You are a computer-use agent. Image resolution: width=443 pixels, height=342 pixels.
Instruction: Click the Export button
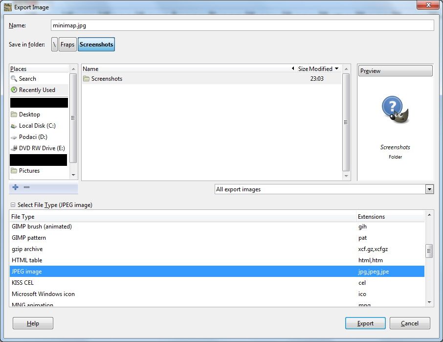[365, 323]
